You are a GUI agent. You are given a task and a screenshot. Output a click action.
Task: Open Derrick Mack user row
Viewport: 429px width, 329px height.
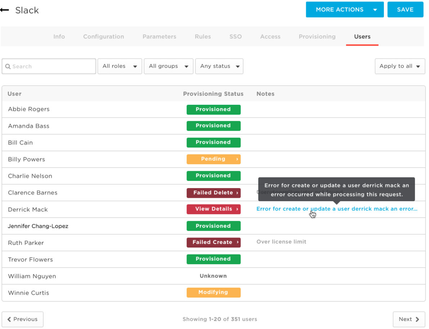pyautogui.click(x=213, y=209)
